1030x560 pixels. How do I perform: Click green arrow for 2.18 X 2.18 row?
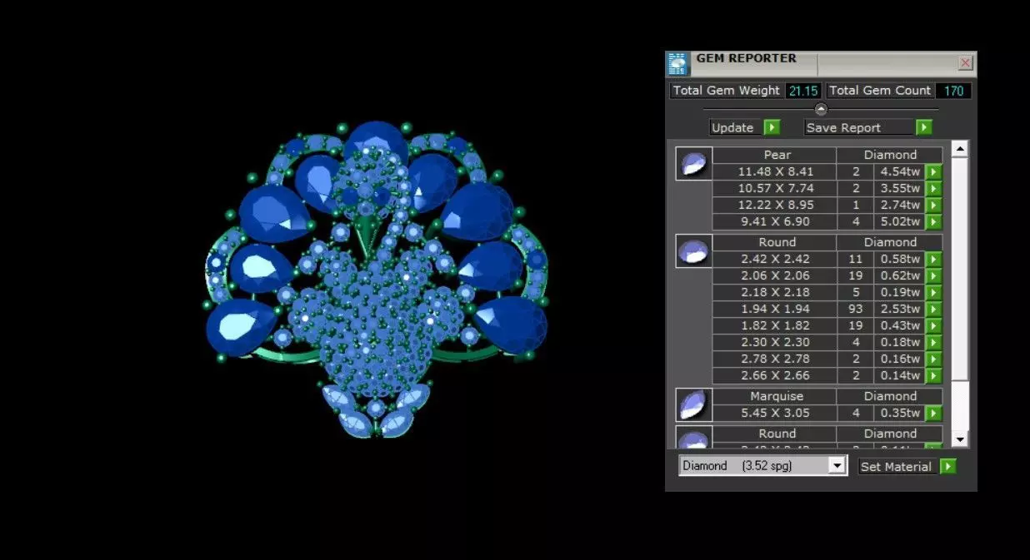(x=933, y=292)
